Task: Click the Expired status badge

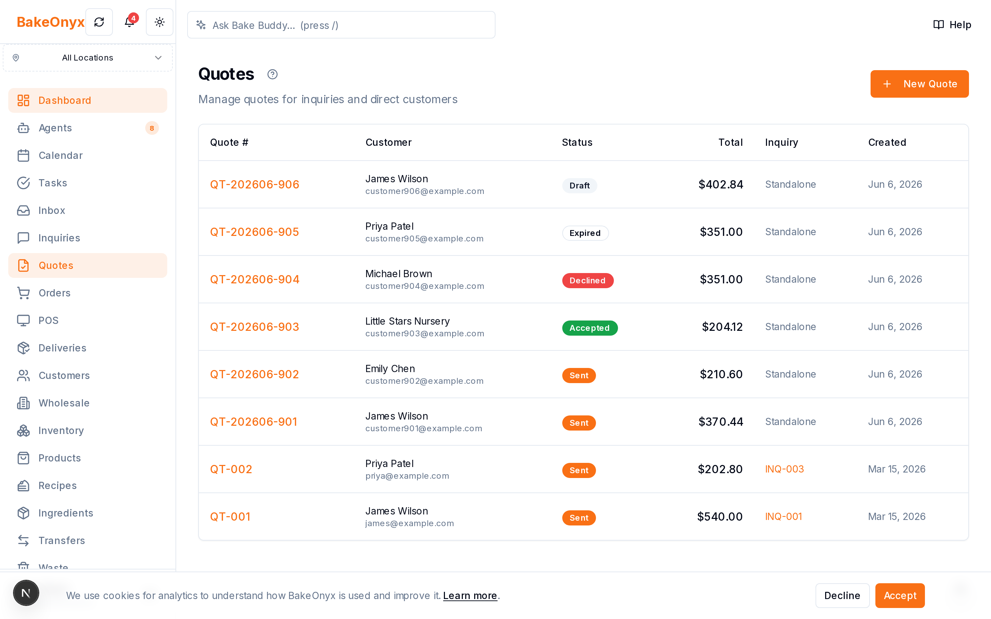Action: pos(585,233)
